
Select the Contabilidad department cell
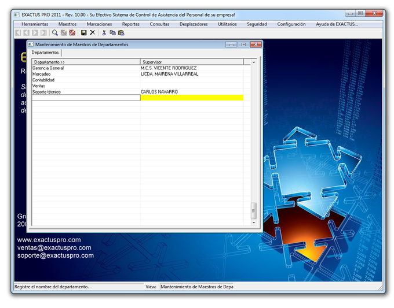86,80
